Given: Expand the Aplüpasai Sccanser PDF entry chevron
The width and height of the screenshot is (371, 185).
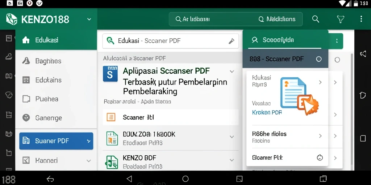Looking at the screenshot, I should pyautogui.click(x=232, y=72).
